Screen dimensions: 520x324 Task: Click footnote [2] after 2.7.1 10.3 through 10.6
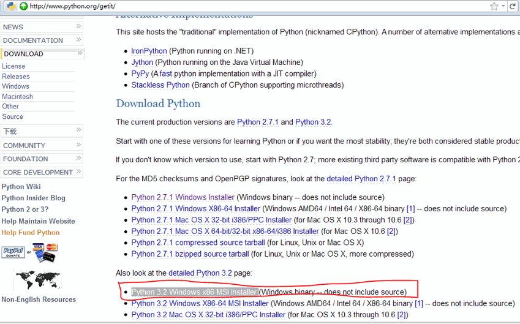407,220
